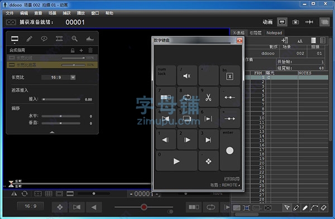This screenshot has width=335, height=219.
Task: Open the audio waveform workspace icon
Action: pos(309,22)
